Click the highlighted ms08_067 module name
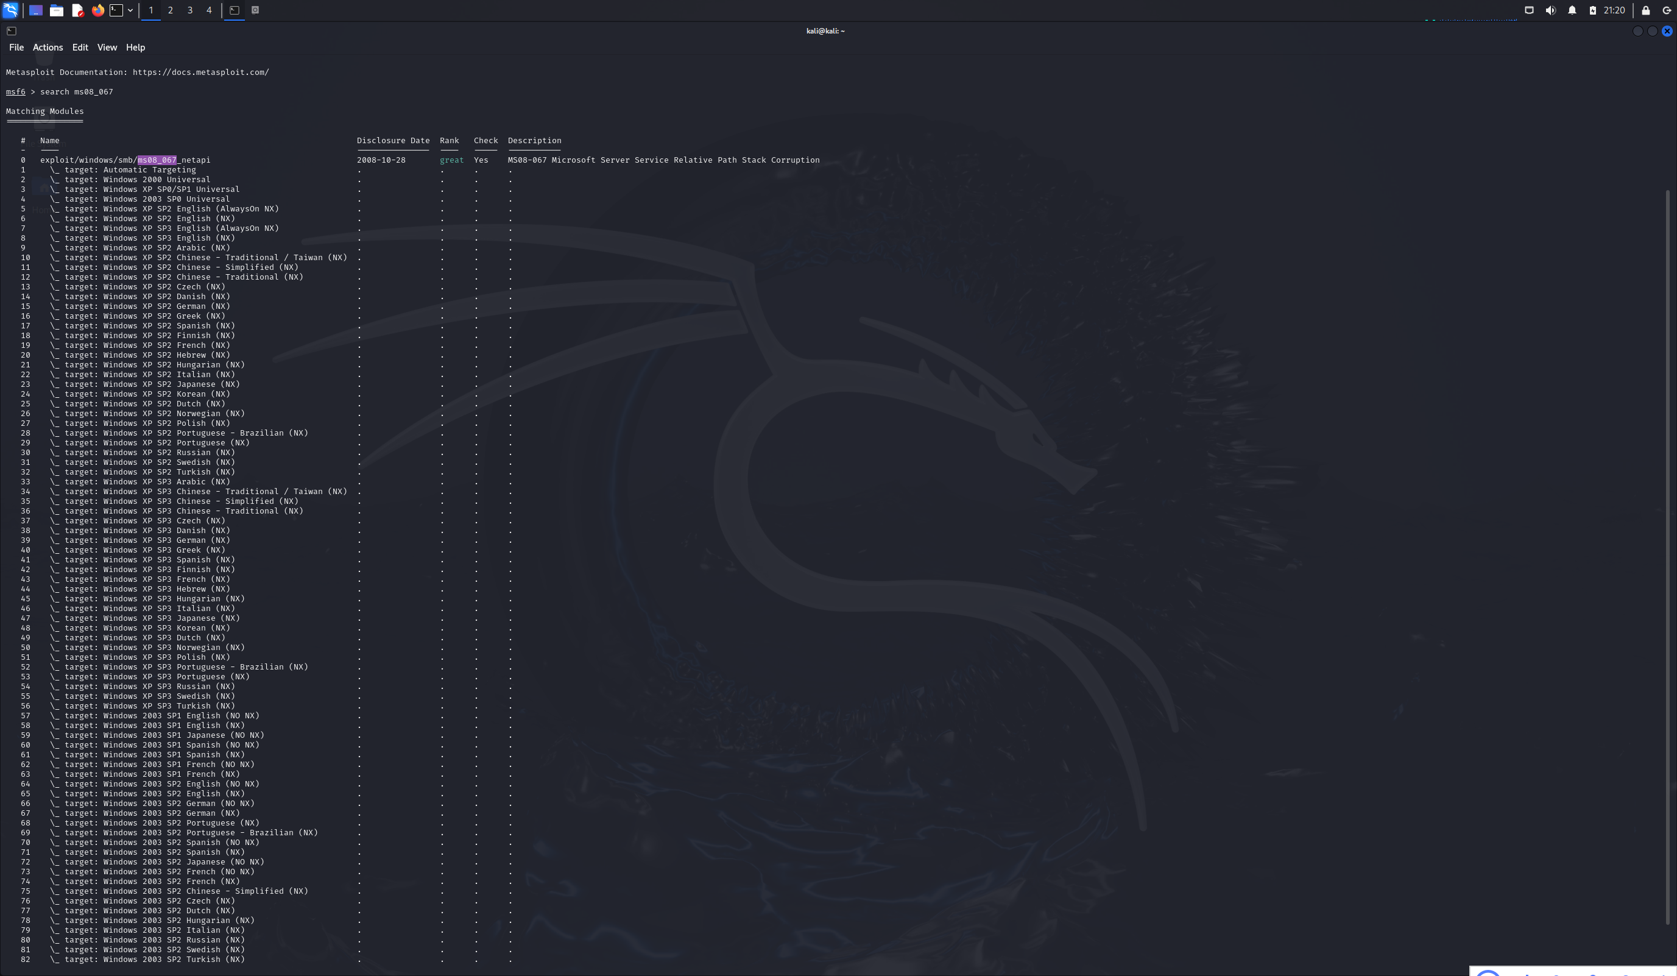 pyautogui.click(x=157, y=160)
